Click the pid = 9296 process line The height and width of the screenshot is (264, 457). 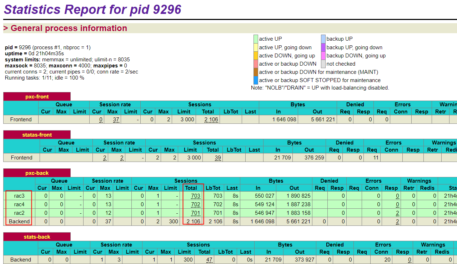click(x=48, y=47)
